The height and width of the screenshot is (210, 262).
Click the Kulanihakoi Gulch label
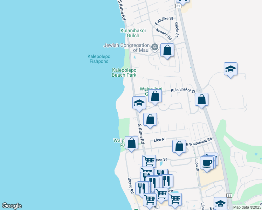click(133, 33)
